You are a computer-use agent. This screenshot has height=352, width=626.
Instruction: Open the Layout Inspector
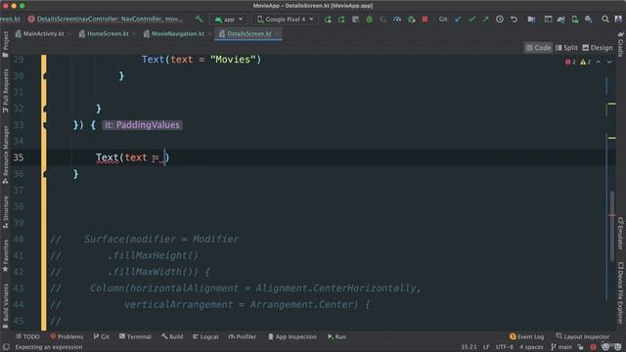pos(583,336)
